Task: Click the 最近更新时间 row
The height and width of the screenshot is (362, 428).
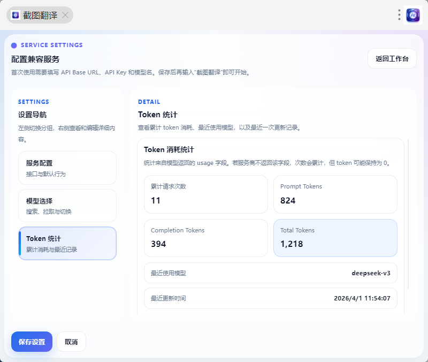Action: [x=271, y=298]
